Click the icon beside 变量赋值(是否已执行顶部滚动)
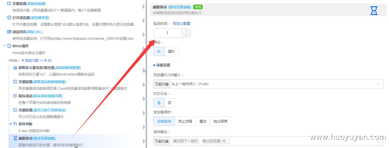 click(15, 110)
